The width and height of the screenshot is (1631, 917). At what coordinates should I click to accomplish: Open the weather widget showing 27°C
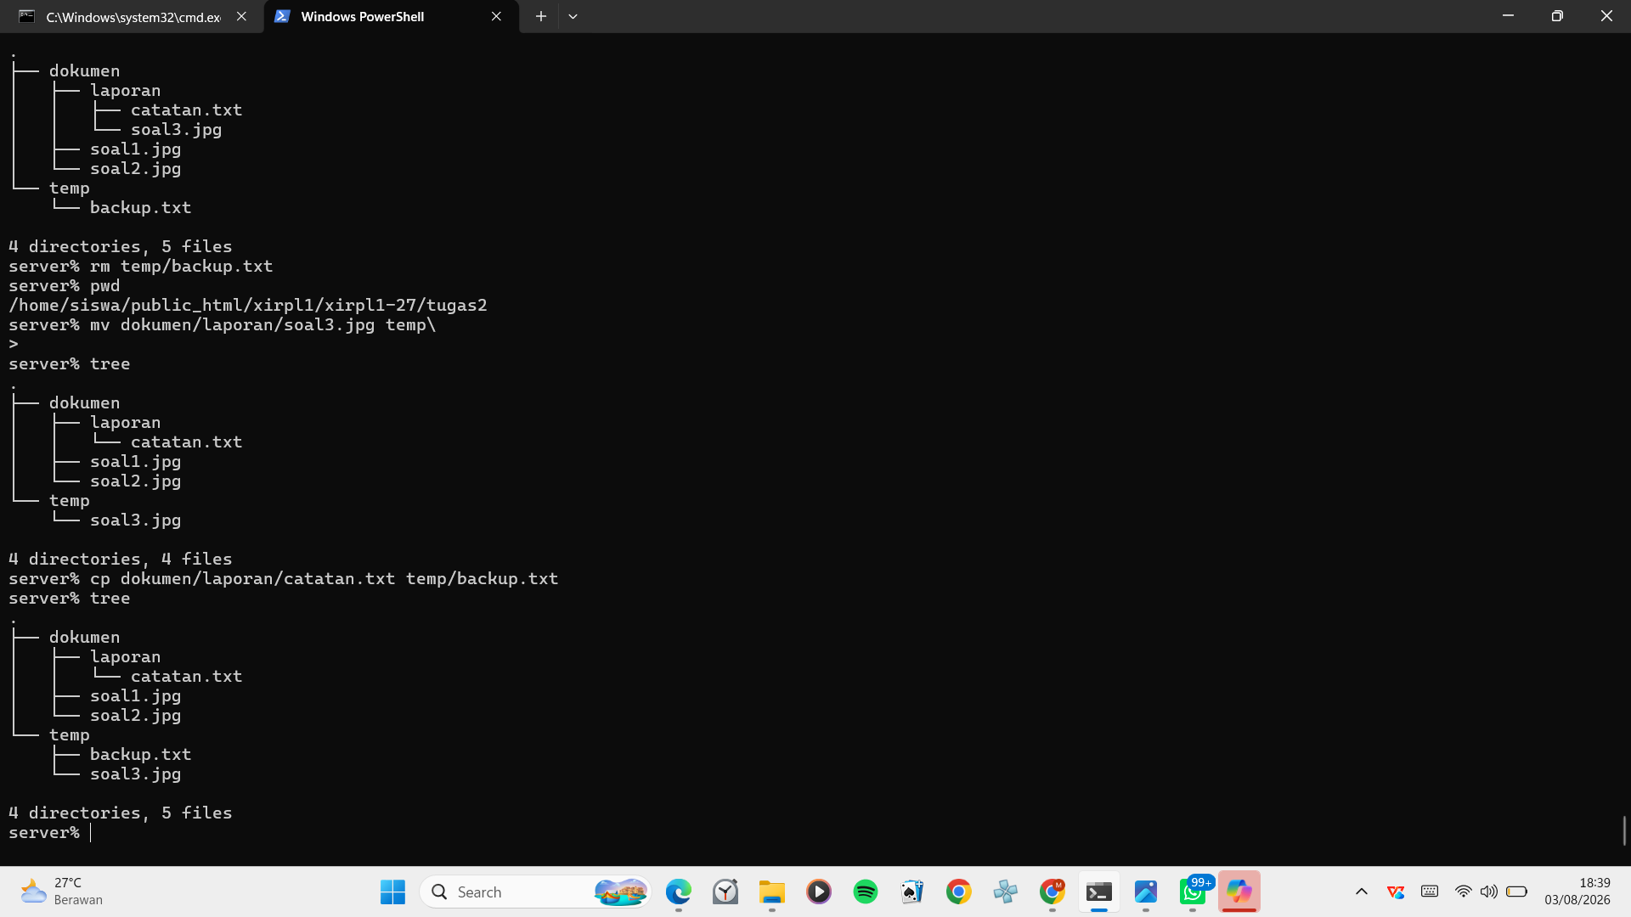click(61, 892)
